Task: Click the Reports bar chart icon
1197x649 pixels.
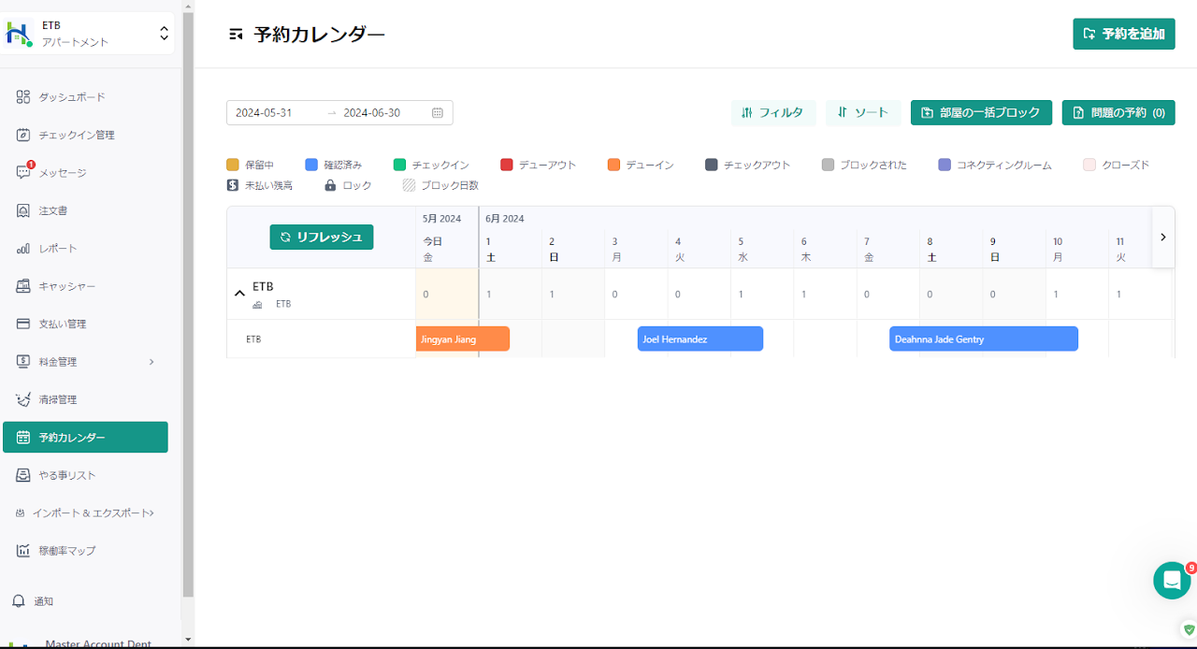Action: pyautogui.click(x=23, y=249)
